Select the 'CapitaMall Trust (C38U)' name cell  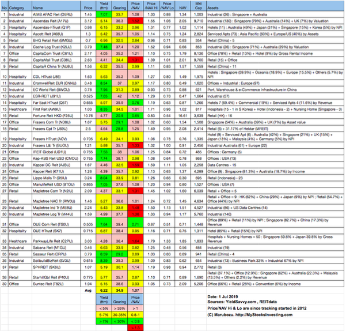(x=56, y=60)
